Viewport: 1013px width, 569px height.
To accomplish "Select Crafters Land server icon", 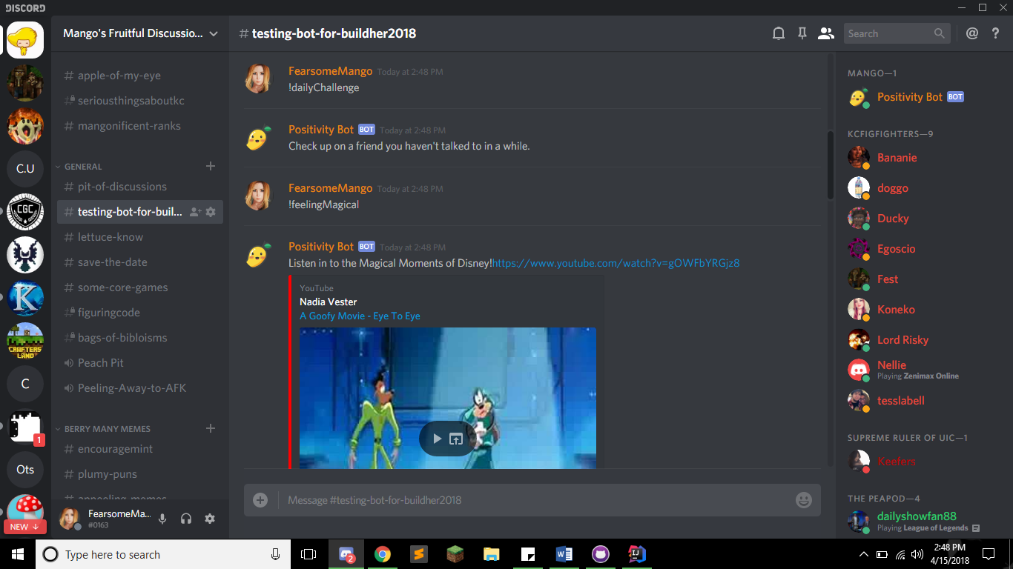I will 25,341.
